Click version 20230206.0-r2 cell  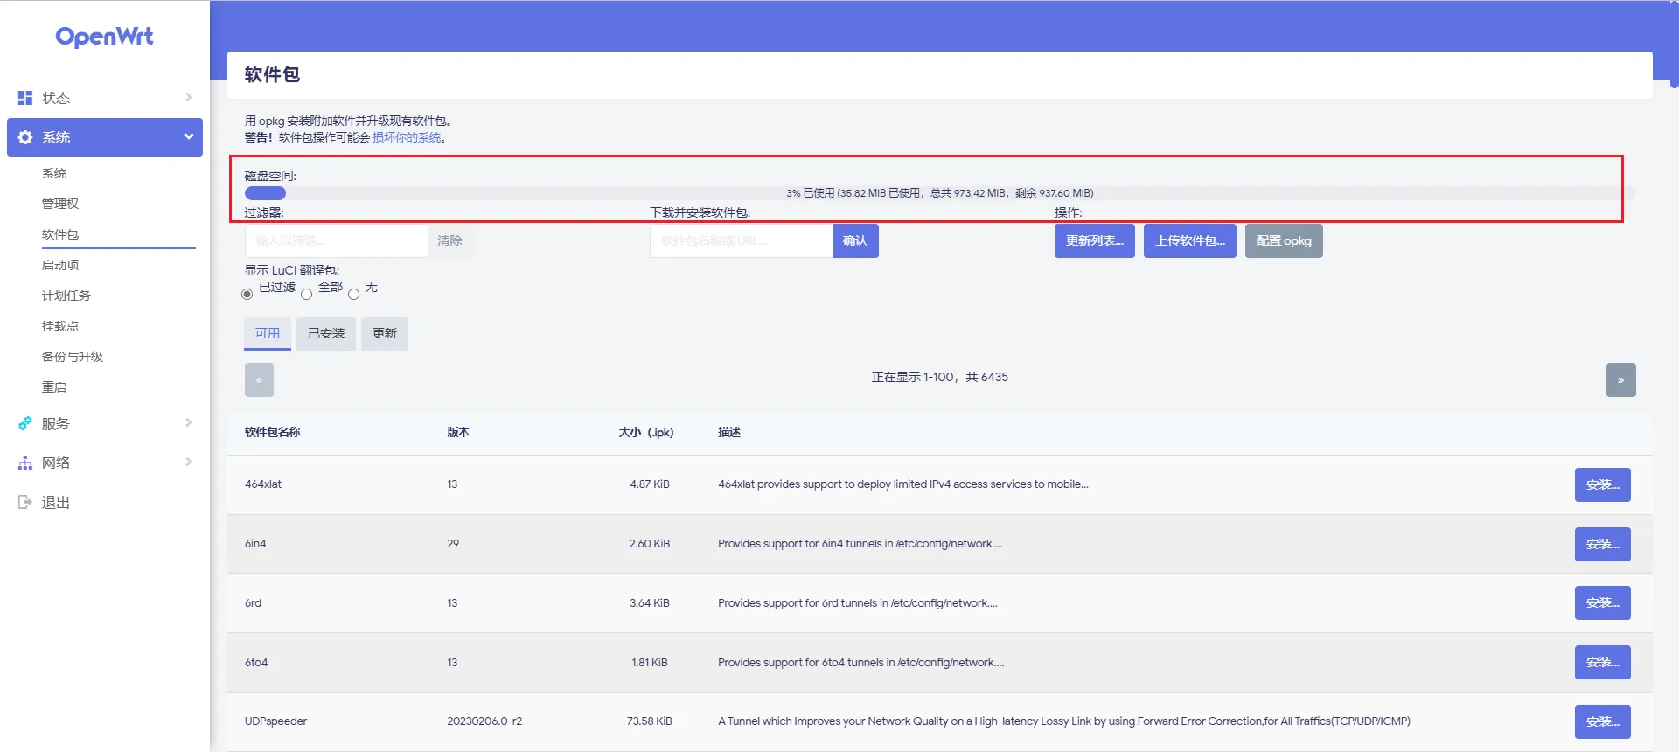pyautogui.click(x=484, y=721)
